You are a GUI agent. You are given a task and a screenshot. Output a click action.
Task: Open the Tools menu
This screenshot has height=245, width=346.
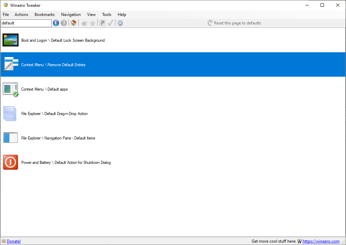pos(107,15)
